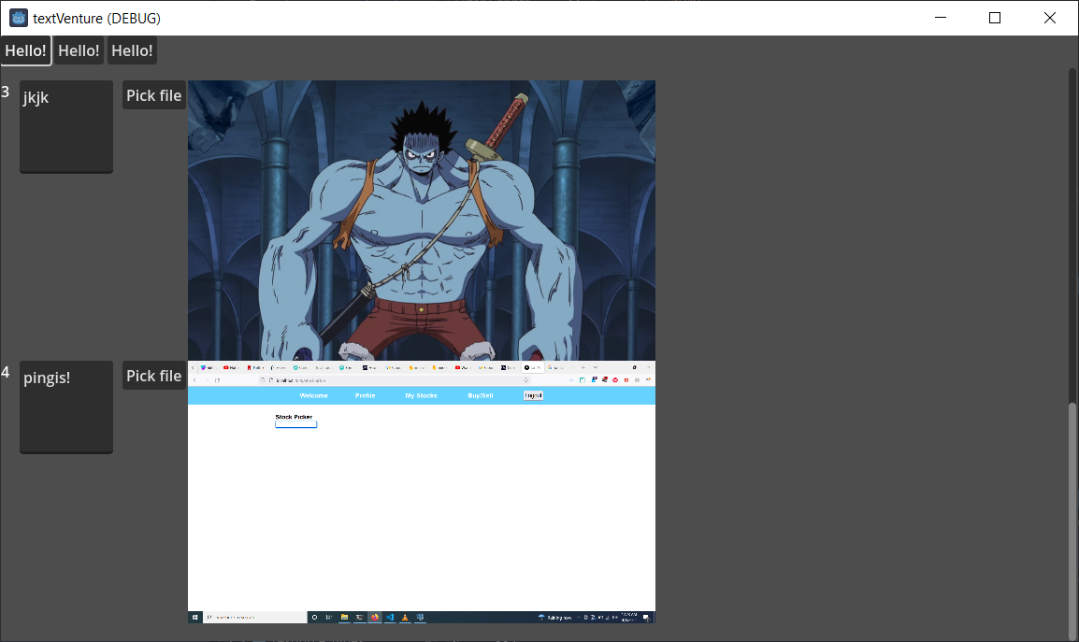
Task: Click the vertical scrollbar handle
Action: [x=1072, y=520]
